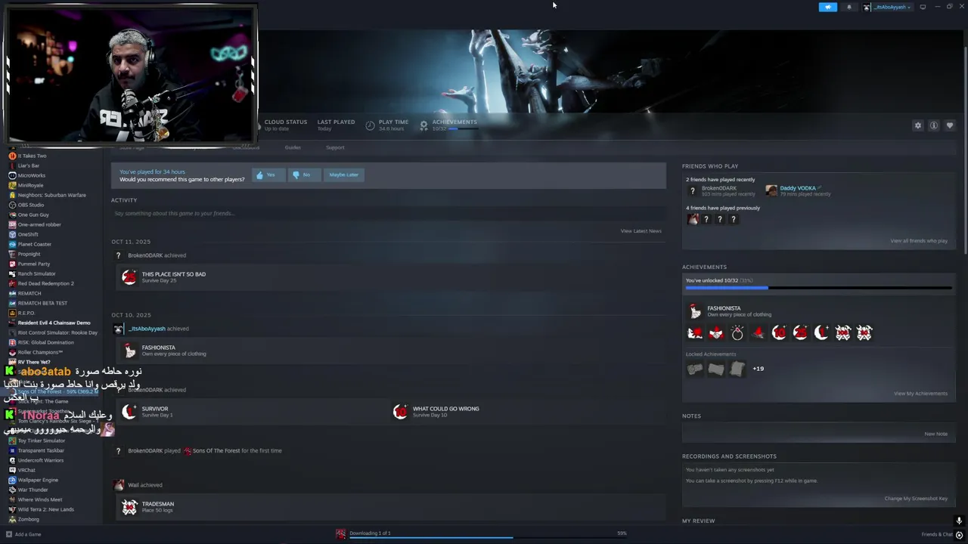The width and height of the screenshot is (968, 544).
Task: Open Friends & Chat
Action: point(937,534)
